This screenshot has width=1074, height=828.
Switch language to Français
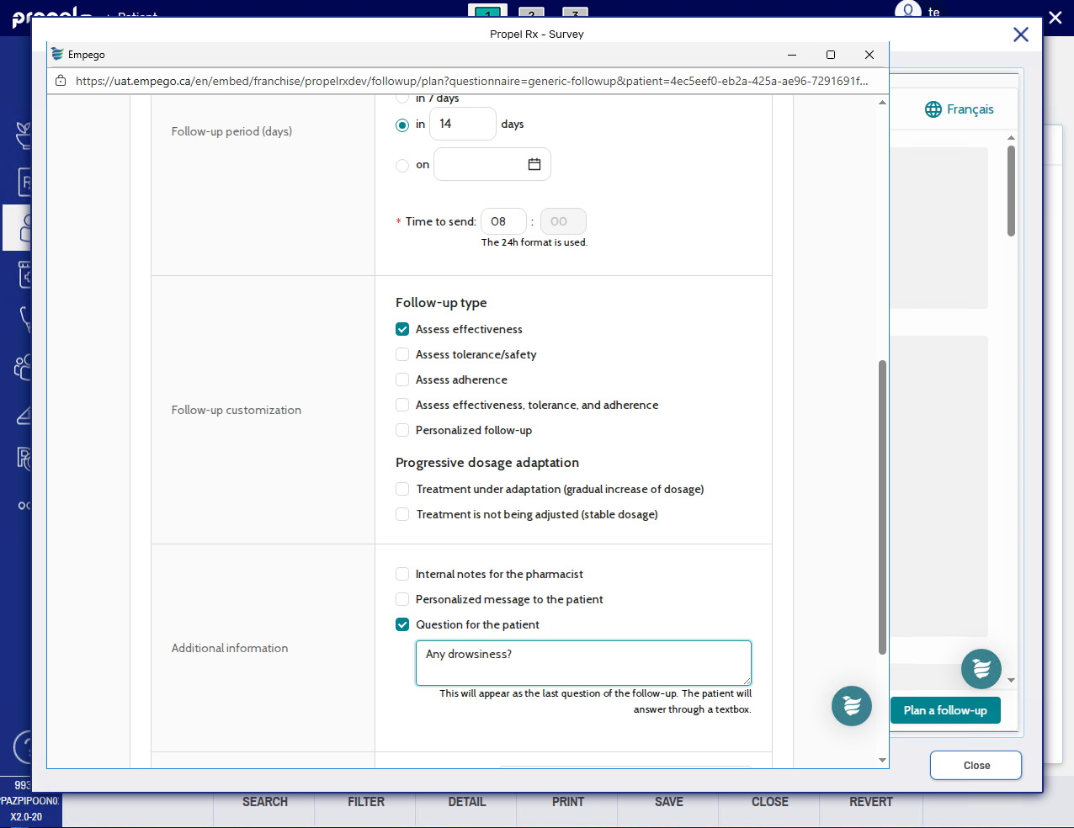(x=969, y=109)
